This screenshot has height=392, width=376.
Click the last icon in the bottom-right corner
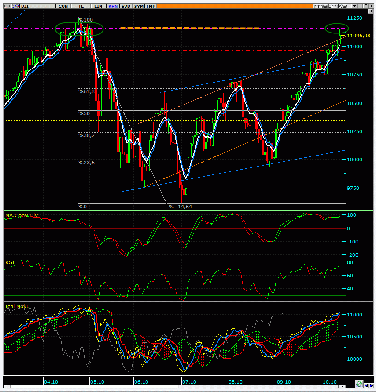coord(372,384)
